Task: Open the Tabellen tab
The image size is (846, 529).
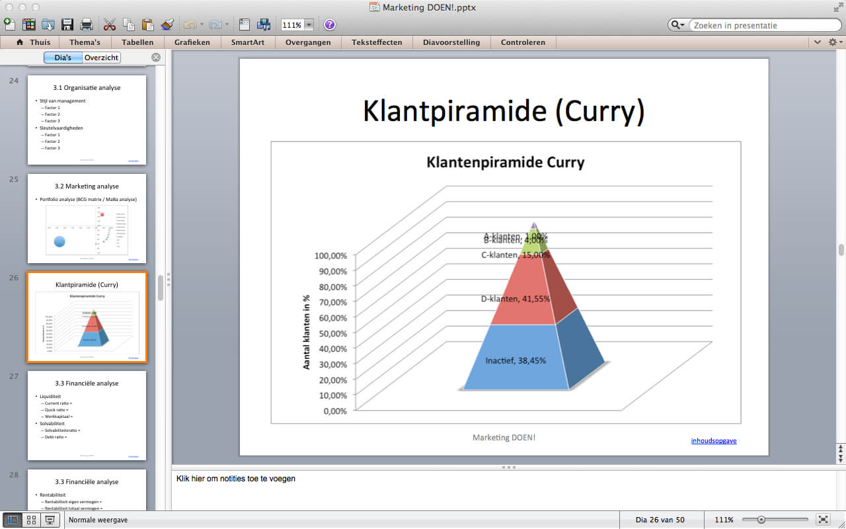Action: [x=137, y=42]
